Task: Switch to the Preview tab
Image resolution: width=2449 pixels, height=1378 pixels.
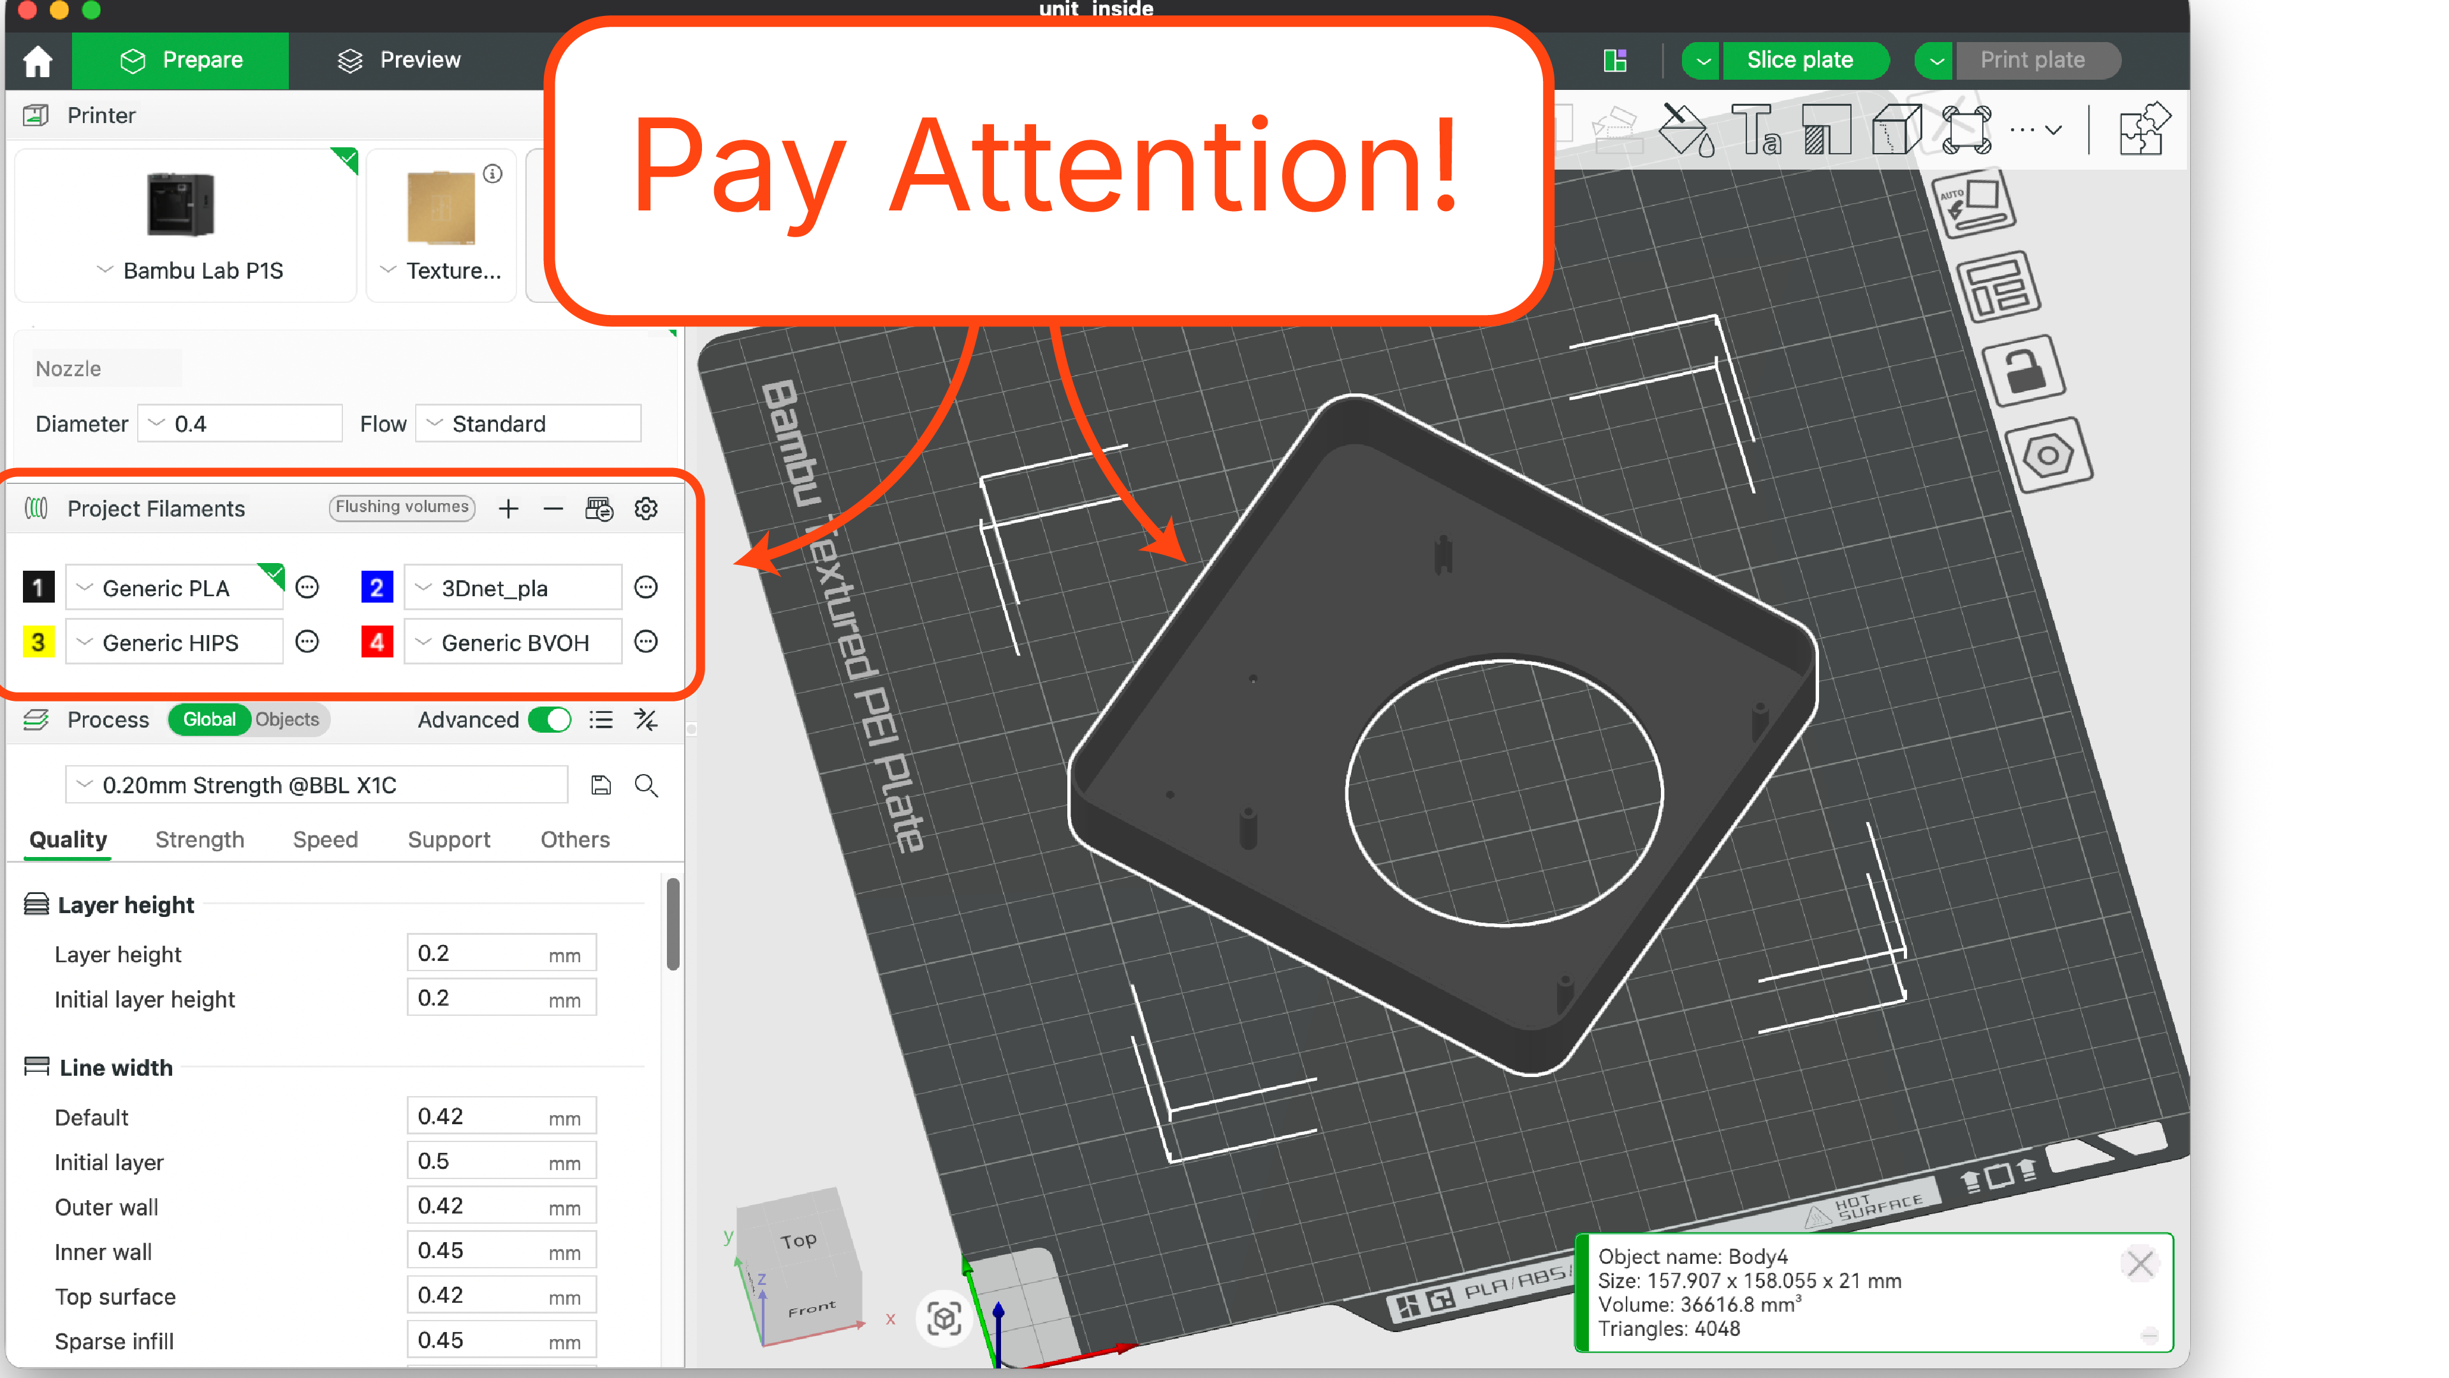Action: pos(399,60)
